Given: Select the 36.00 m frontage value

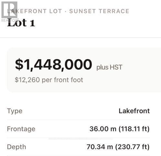Looking at the screenshot, I should click(x=103, y=129).
